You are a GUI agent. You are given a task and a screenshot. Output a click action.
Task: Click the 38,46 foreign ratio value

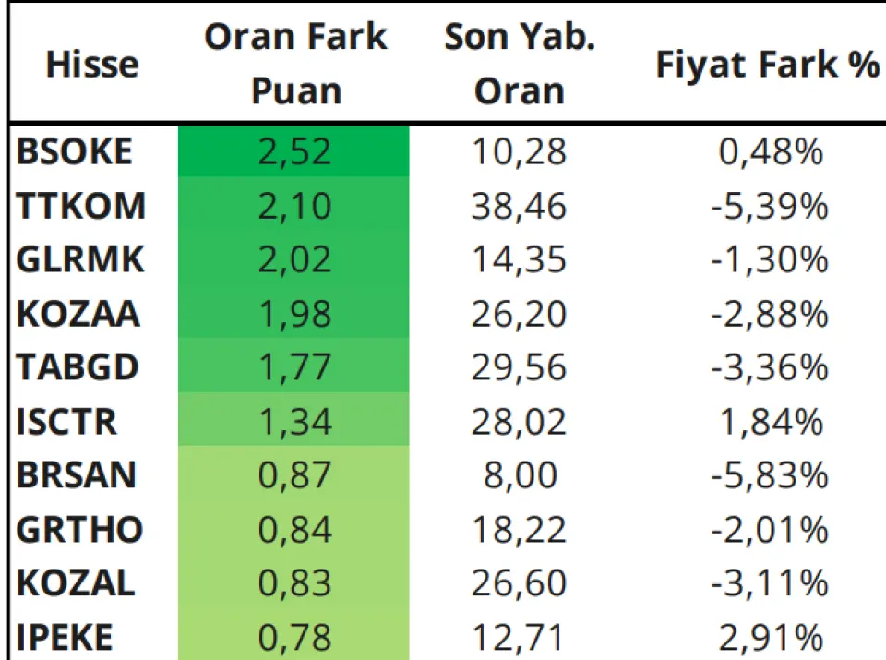pos(519,206)
